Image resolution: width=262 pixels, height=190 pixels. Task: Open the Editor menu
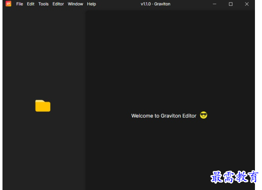pyautogui.click(x=58, y=4)
